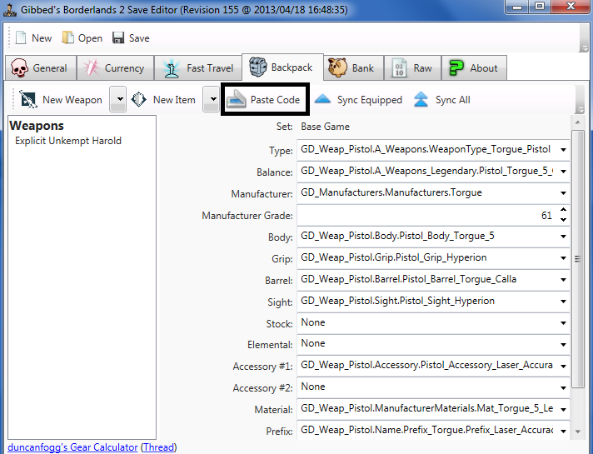
Task: Paste Code into backpack
Action: pos(265,100)
